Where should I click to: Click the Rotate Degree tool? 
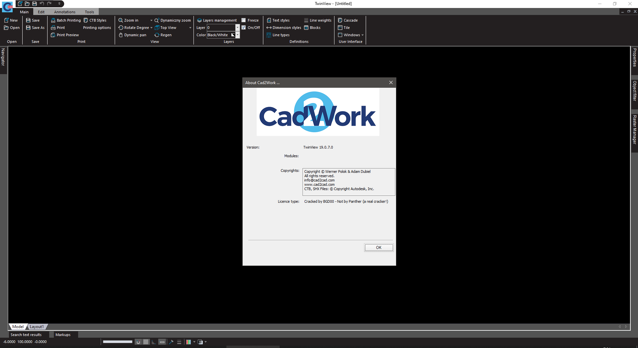(134, 28)
